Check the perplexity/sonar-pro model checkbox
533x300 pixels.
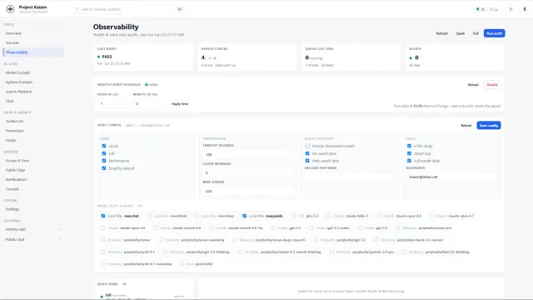coord(398,227)
